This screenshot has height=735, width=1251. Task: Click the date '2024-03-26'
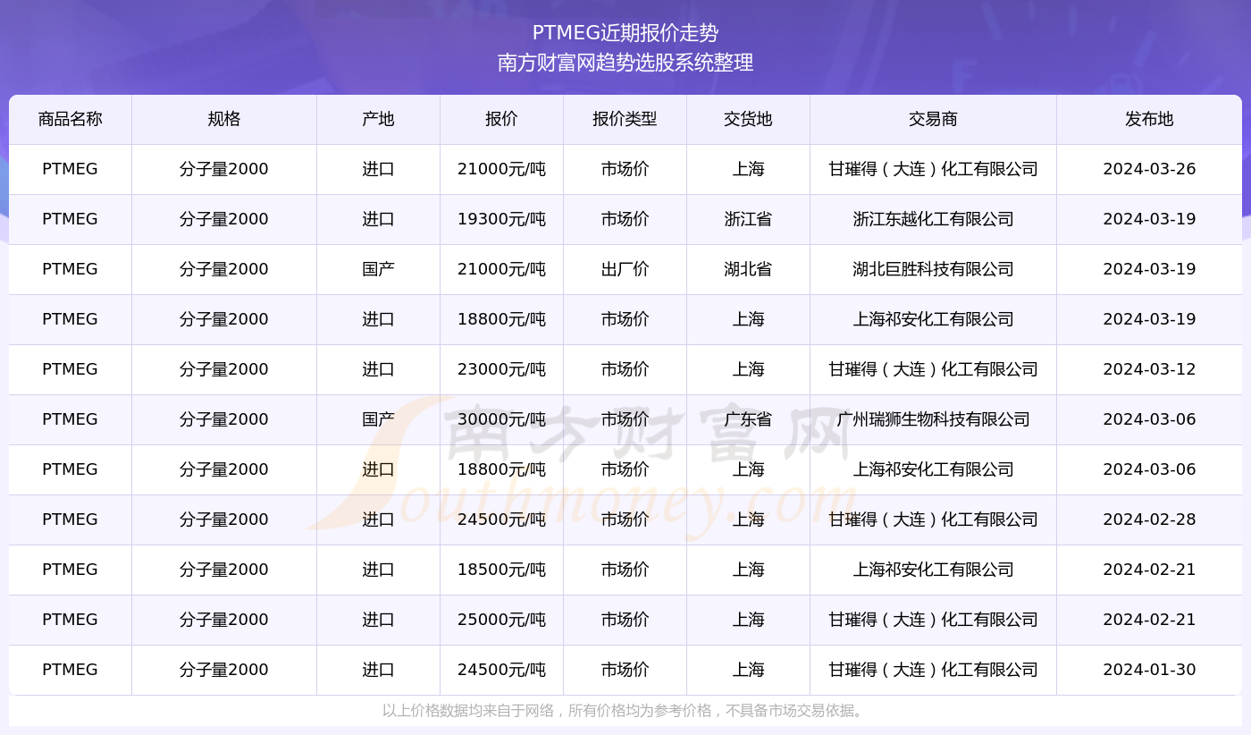(x=1149, y=169)
